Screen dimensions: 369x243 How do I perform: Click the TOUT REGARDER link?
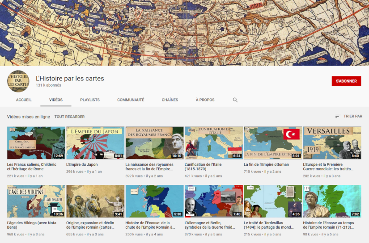pyautogui.click(x=69, y=117)
